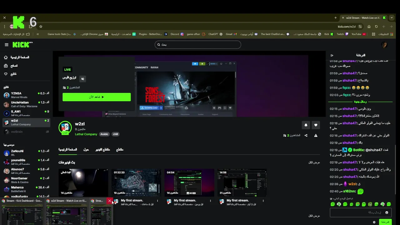Open Maherco recommended channel
The height and width of the screenshot is (225, 400).
26,189
